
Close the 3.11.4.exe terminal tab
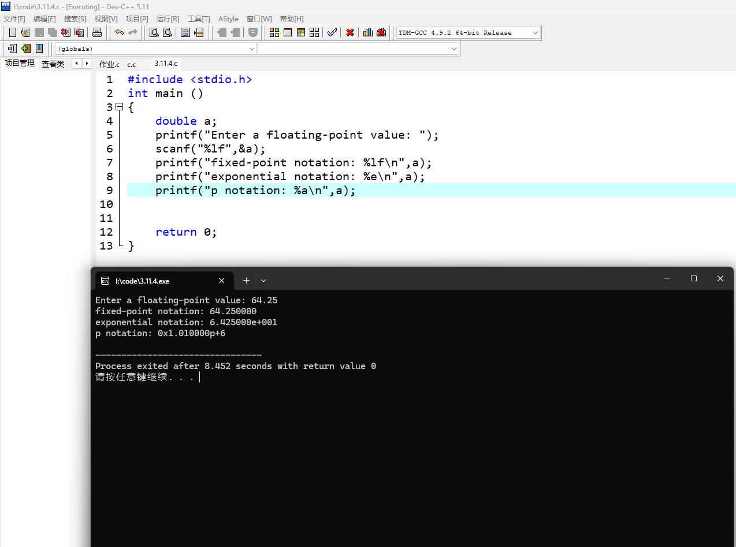(x=222, y=281)
